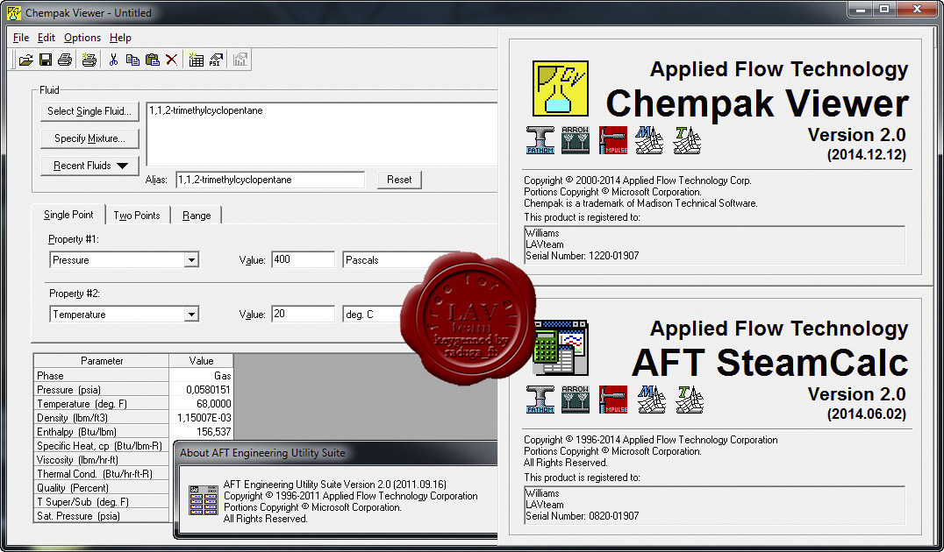
Task: Select the Phase value cell 'Gas'
Action: [201, 375]
